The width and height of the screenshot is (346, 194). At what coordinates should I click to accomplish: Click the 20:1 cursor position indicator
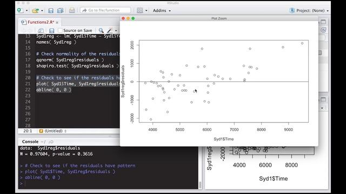click(x=28, y=131)
